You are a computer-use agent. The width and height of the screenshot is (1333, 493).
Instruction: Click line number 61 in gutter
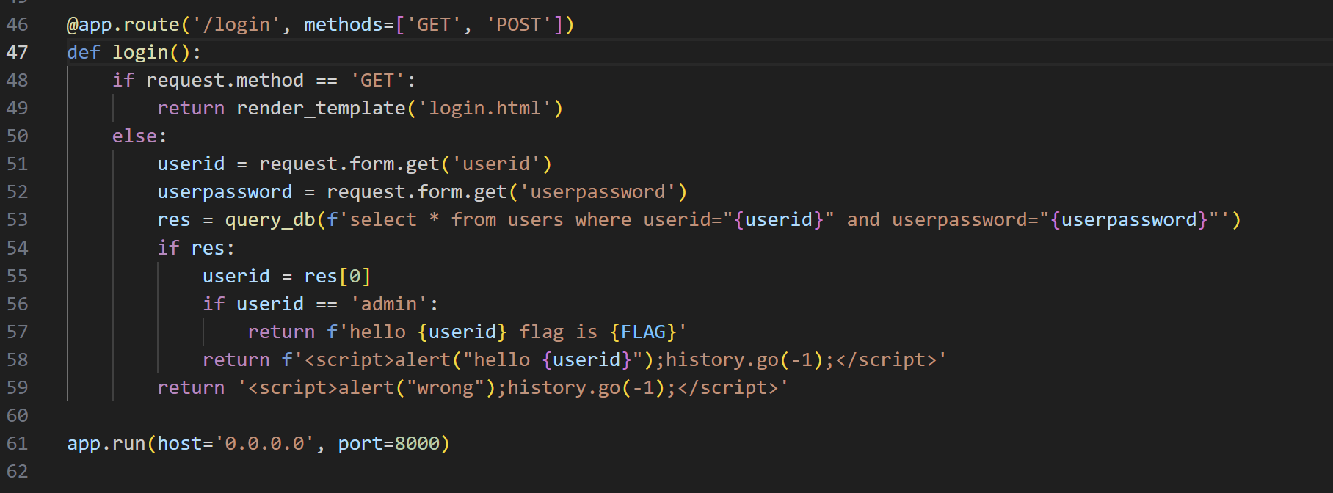point(17,443)
